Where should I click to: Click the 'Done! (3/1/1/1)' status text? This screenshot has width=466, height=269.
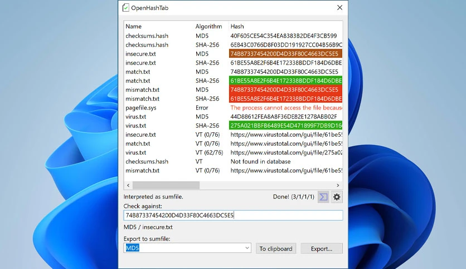293,197
